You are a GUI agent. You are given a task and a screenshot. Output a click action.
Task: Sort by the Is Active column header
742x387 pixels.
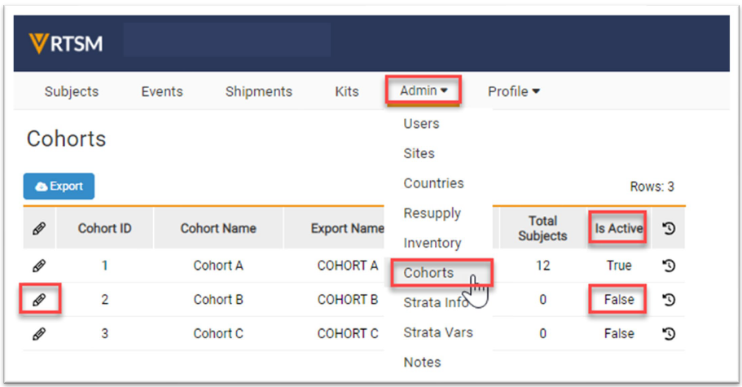[x=619, y=229]
